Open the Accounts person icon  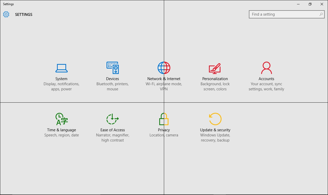266,68
